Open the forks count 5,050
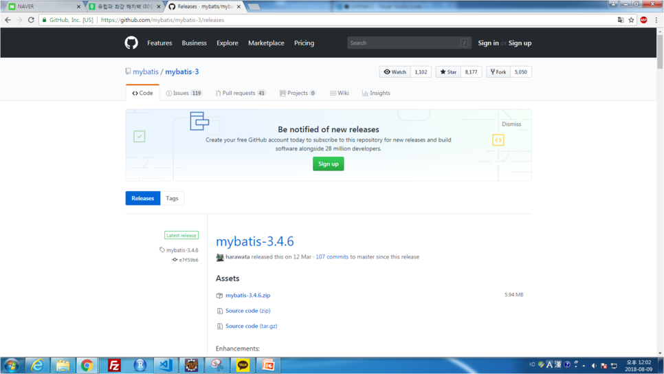This screenshot has height=374, width=664. tap(521, 71)
